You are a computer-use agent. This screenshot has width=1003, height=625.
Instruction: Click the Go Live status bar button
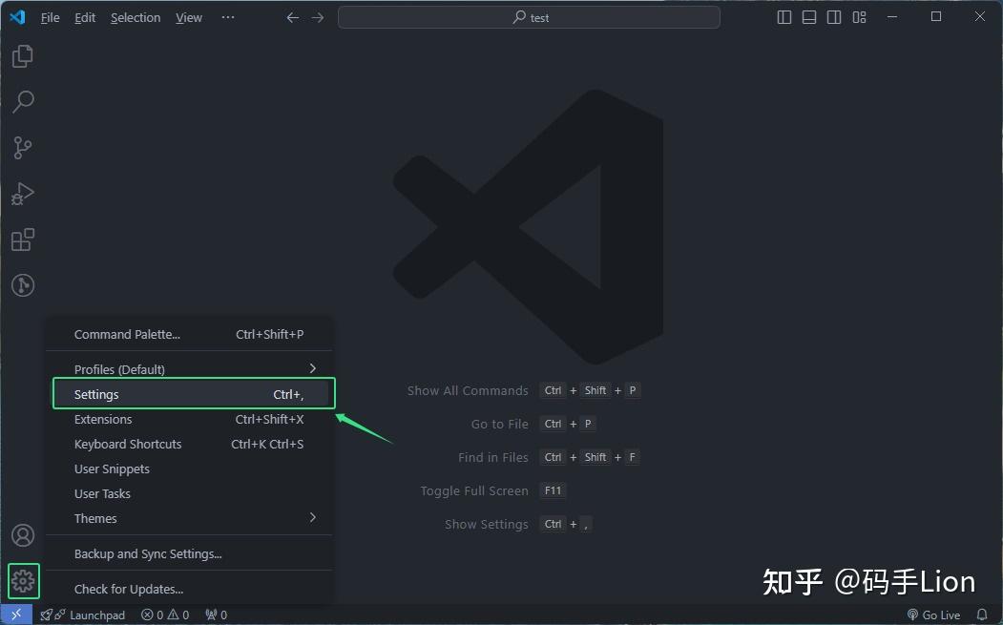[x=934, y=615]
